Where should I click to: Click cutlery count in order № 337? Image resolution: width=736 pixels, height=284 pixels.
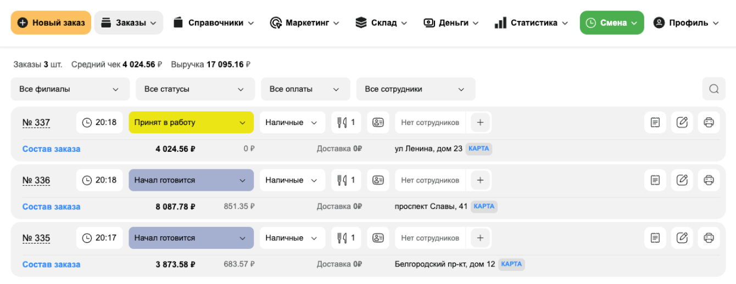[x=346, y=123]
